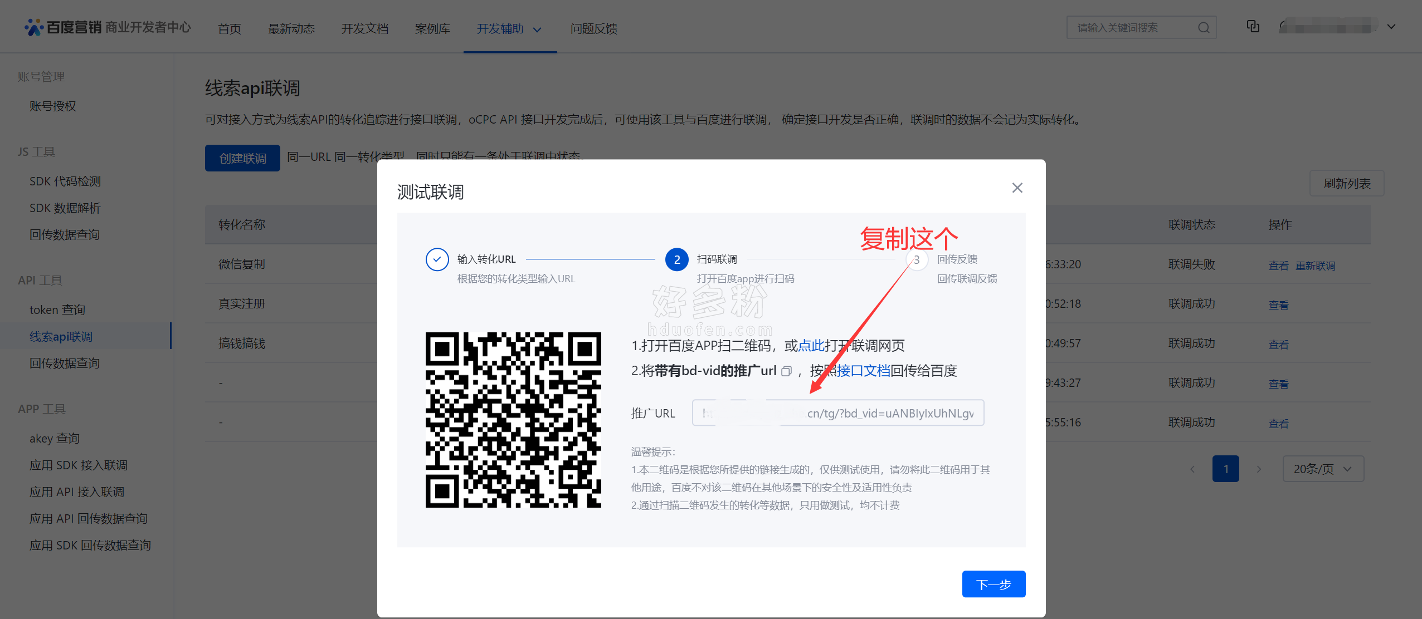Click the completed step one checkmark

click(437, 259)
